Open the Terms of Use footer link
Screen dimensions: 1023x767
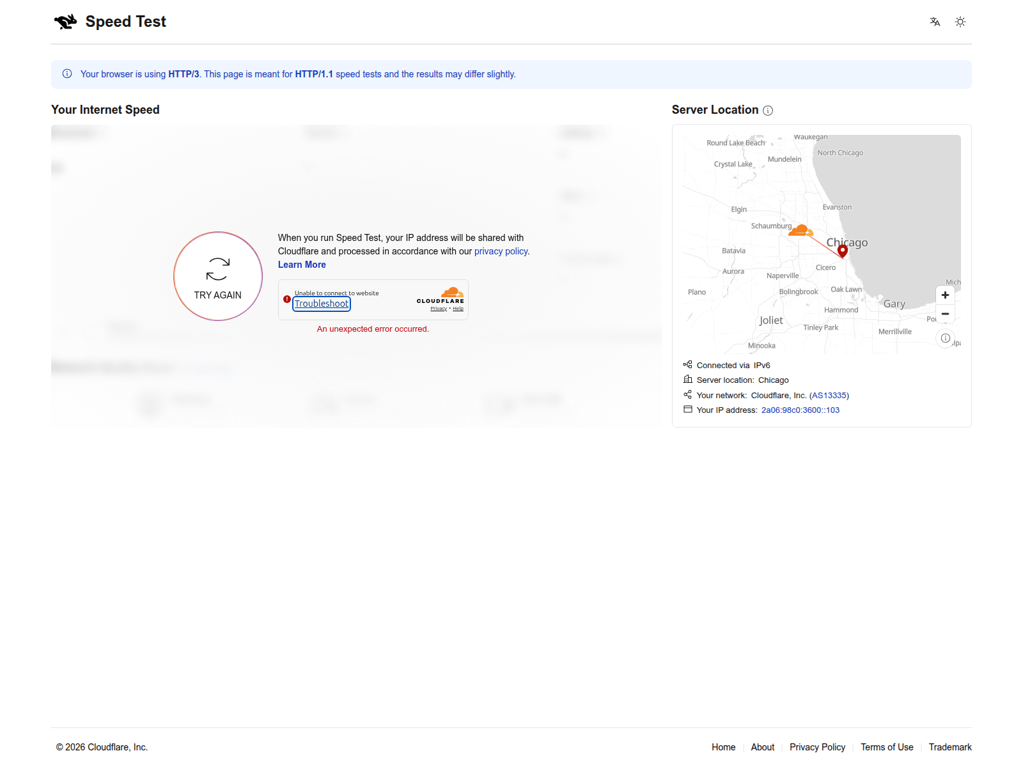point(887,747)
